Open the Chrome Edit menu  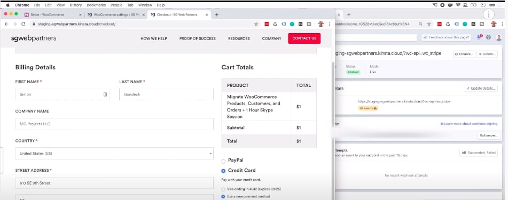point(48,5)
